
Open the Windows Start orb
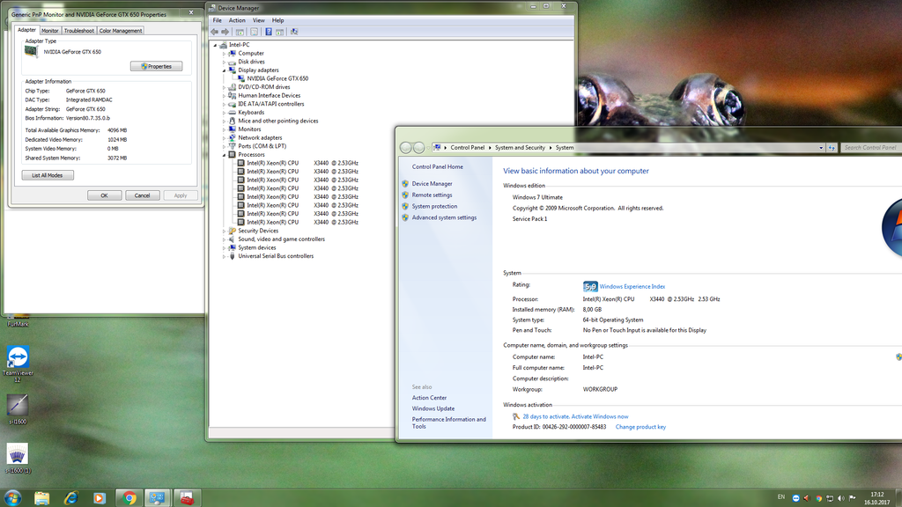[x=12, y=498]
